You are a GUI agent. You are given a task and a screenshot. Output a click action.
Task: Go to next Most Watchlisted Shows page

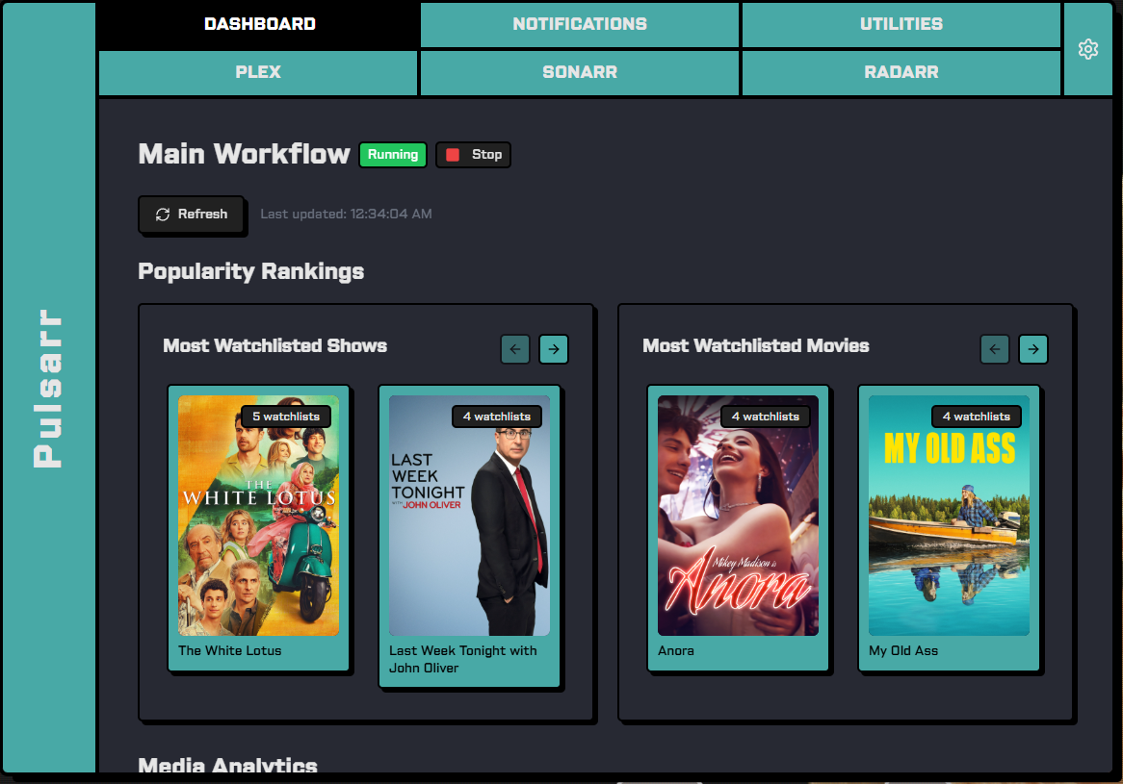554,349
